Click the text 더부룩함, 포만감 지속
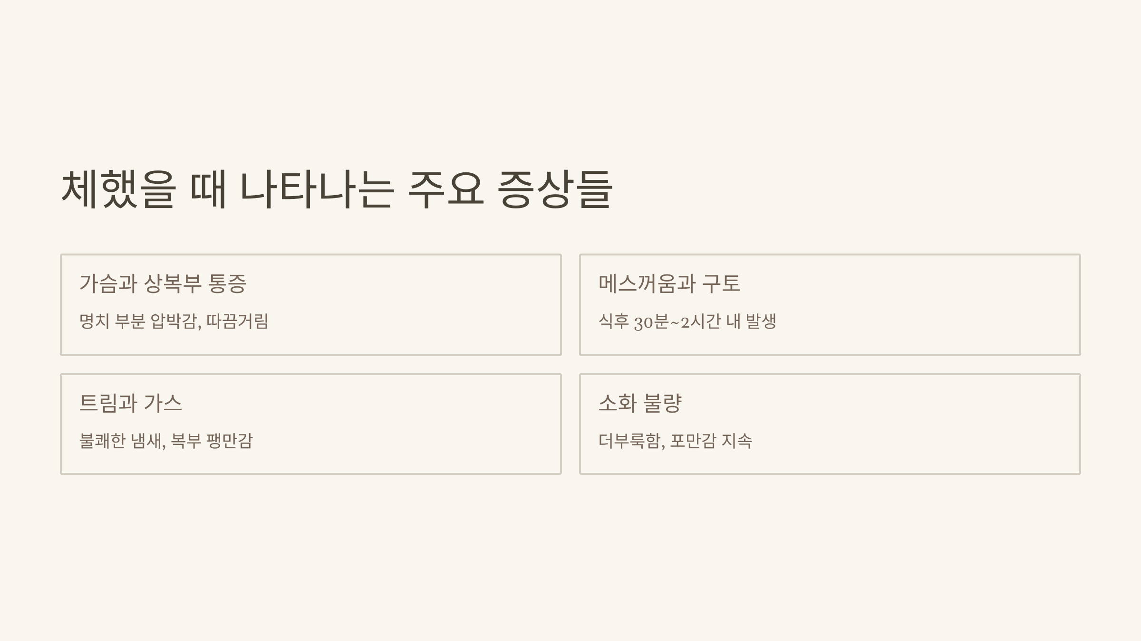The width and height of the screenshot is (1141, 641). click(x=675, y=441)
